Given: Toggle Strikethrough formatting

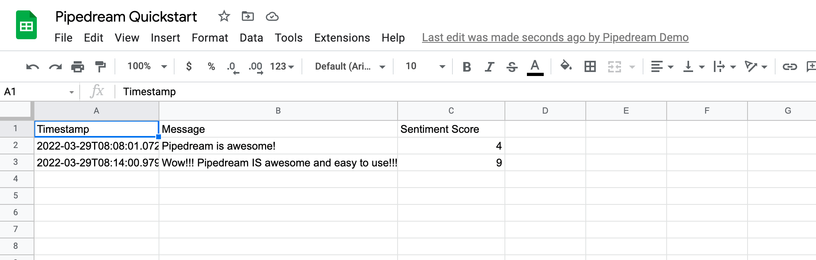Looking at the screenshot, I should click(512, 66).
